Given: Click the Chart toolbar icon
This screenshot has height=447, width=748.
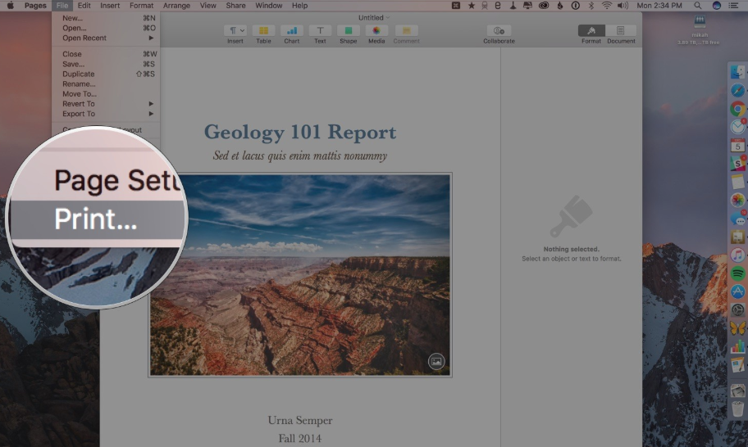Looking at the screenshot, I should [x=291, y=30].
